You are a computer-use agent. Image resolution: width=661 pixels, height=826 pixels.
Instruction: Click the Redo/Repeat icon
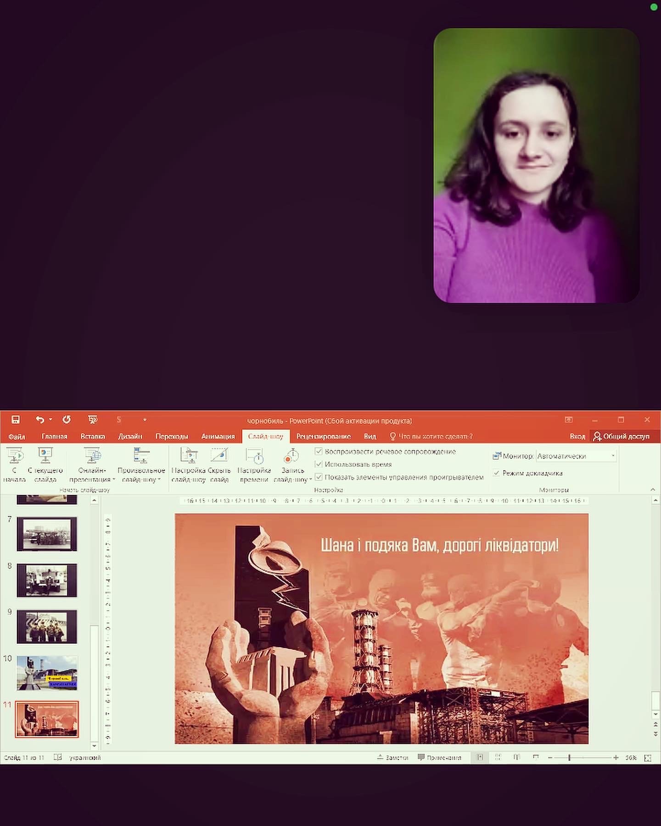[x=67, y=419]
